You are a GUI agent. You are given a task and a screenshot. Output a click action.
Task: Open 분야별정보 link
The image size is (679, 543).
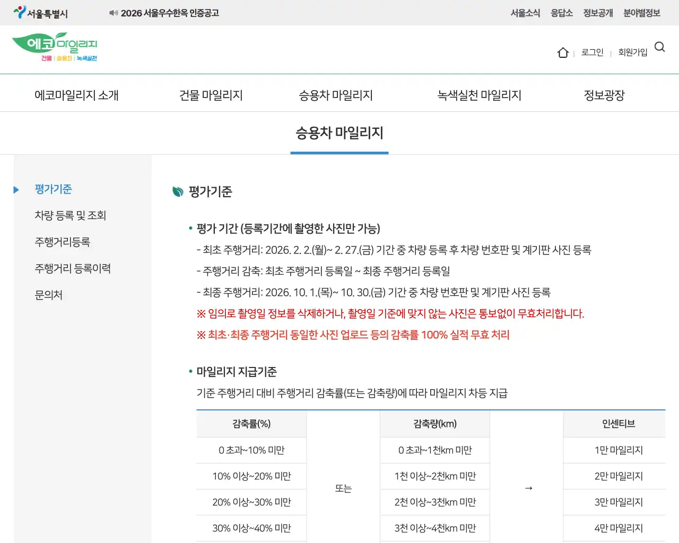point(642,13)
